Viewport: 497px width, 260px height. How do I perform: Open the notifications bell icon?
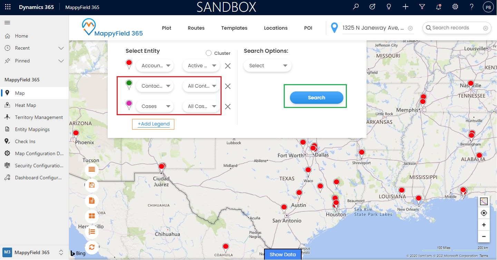coord(439,7)
